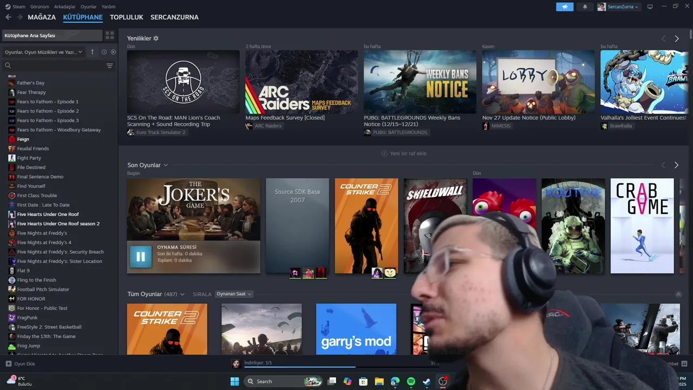
Task: Toggle sort by recent activity clock
Action: point(104,52)
